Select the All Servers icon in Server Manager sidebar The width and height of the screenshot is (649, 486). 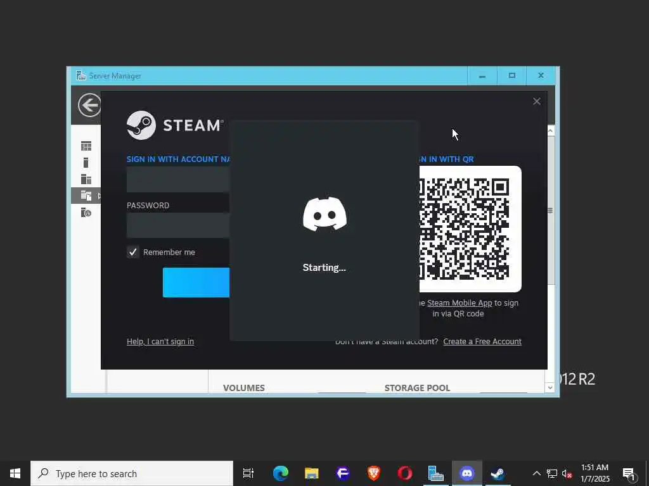click(86, 179)
